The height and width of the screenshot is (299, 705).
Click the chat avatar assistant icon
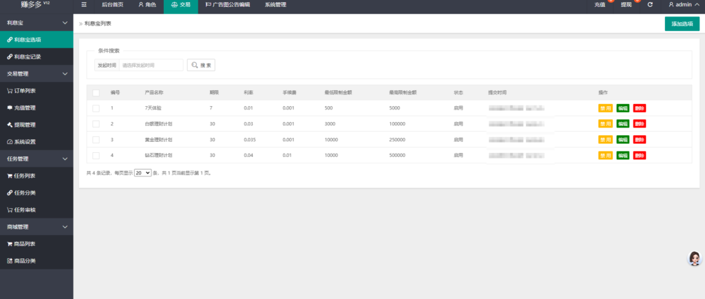[695, 258]
